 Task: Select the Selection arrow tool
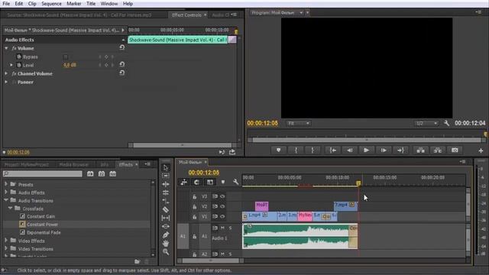(x=166, y=168)
